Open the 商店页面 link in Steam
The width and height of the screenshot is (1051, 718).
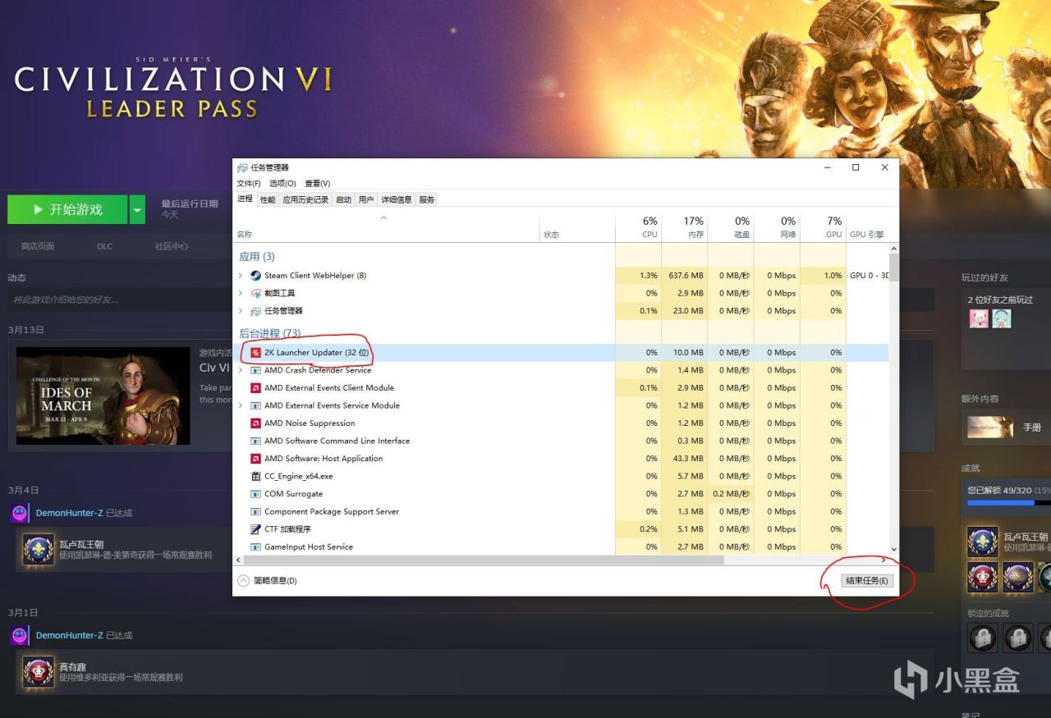(x=38, y=246)
